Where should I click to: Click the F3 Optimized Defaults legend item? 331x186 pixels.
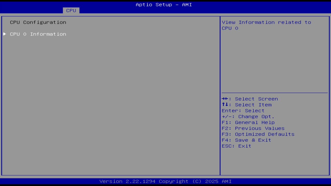tap(258, 134)
